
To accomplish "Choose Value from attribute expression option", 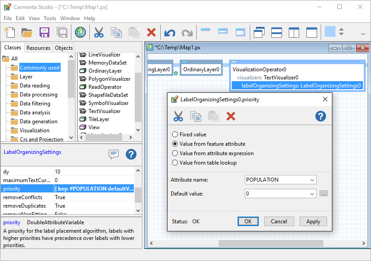I will click(x=175, y=153).
